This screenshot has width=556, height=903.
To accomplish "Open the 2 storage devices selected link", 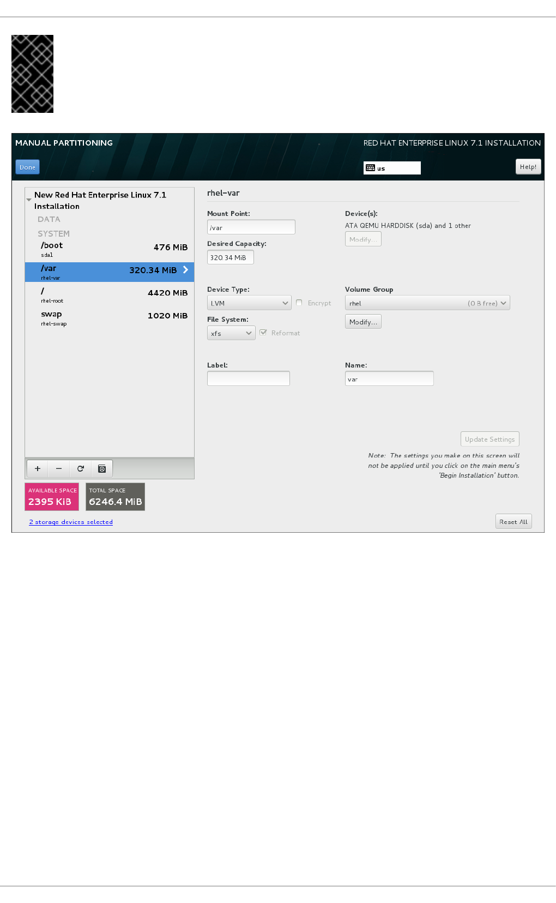I will click(x=71, y=522).
